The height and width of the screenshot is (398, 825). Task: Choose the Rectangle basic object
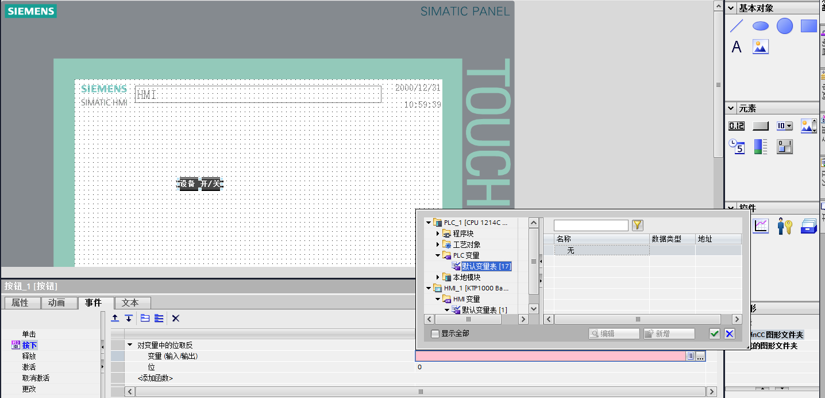808,25
